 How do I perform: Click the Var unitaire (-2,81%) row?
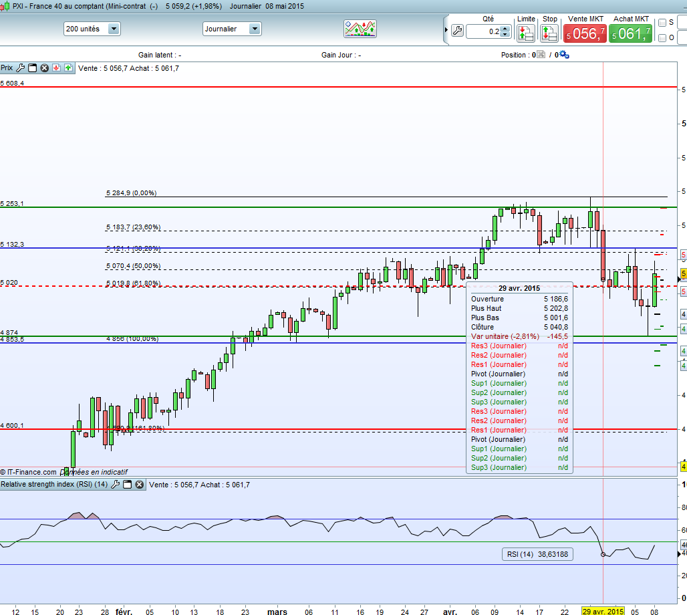point(519,336)
